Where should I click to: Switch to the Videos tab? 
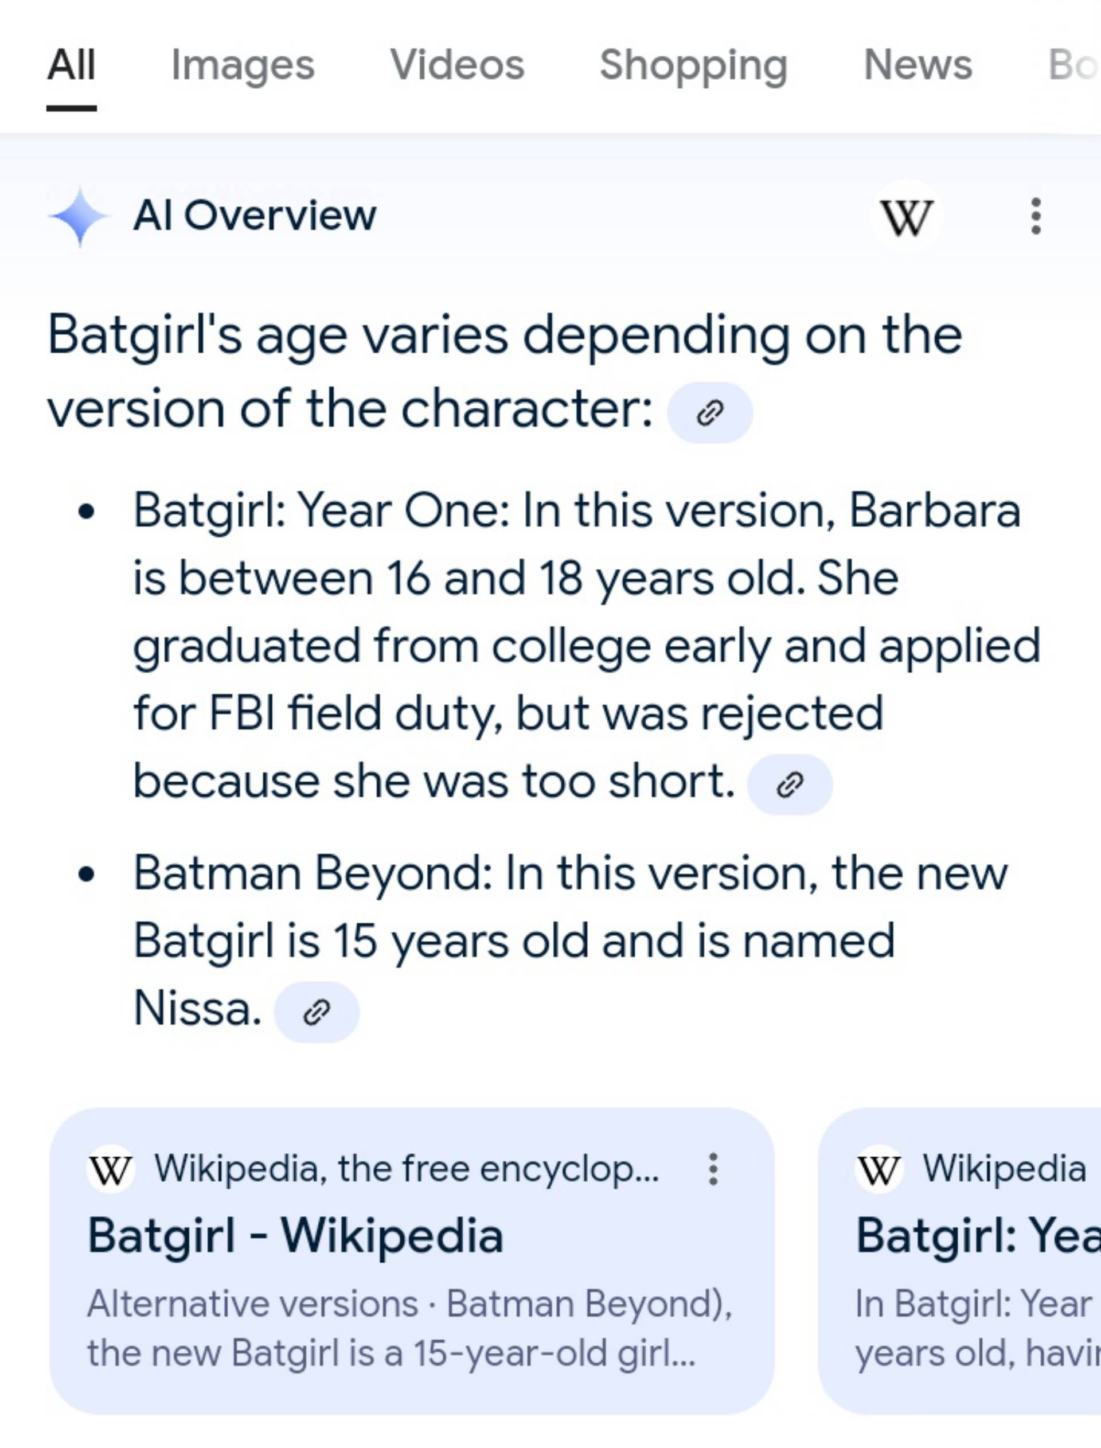coord(458,65)
